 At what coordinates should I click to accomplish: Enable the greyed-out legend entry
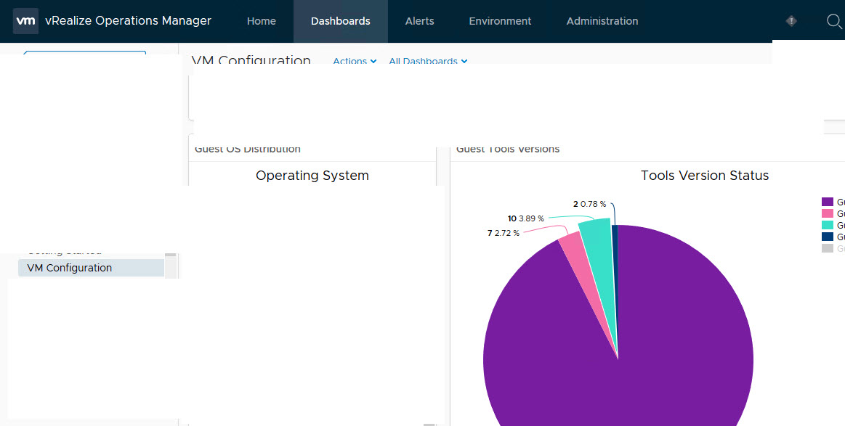pos(827,248)
